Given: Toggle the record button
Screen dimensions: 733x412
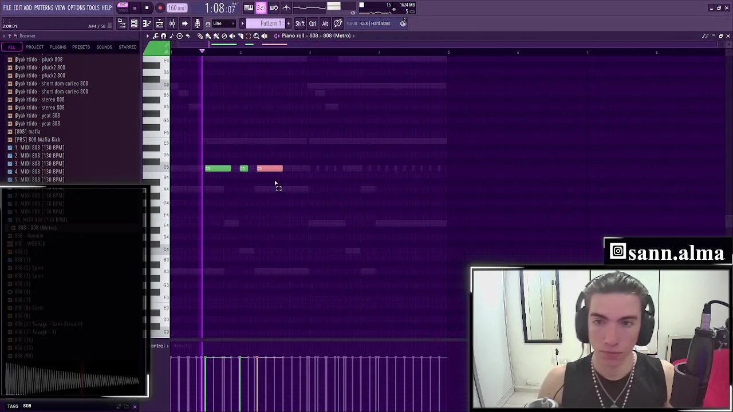Looking at the screenshot, I should 160,8.
